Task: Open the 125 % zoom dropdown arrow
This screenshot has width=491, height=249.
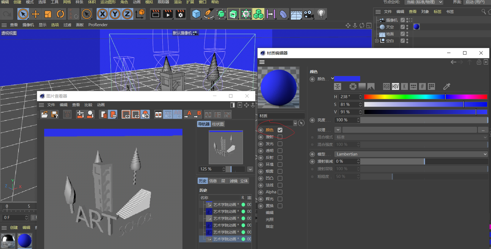Action: point(250,169)
